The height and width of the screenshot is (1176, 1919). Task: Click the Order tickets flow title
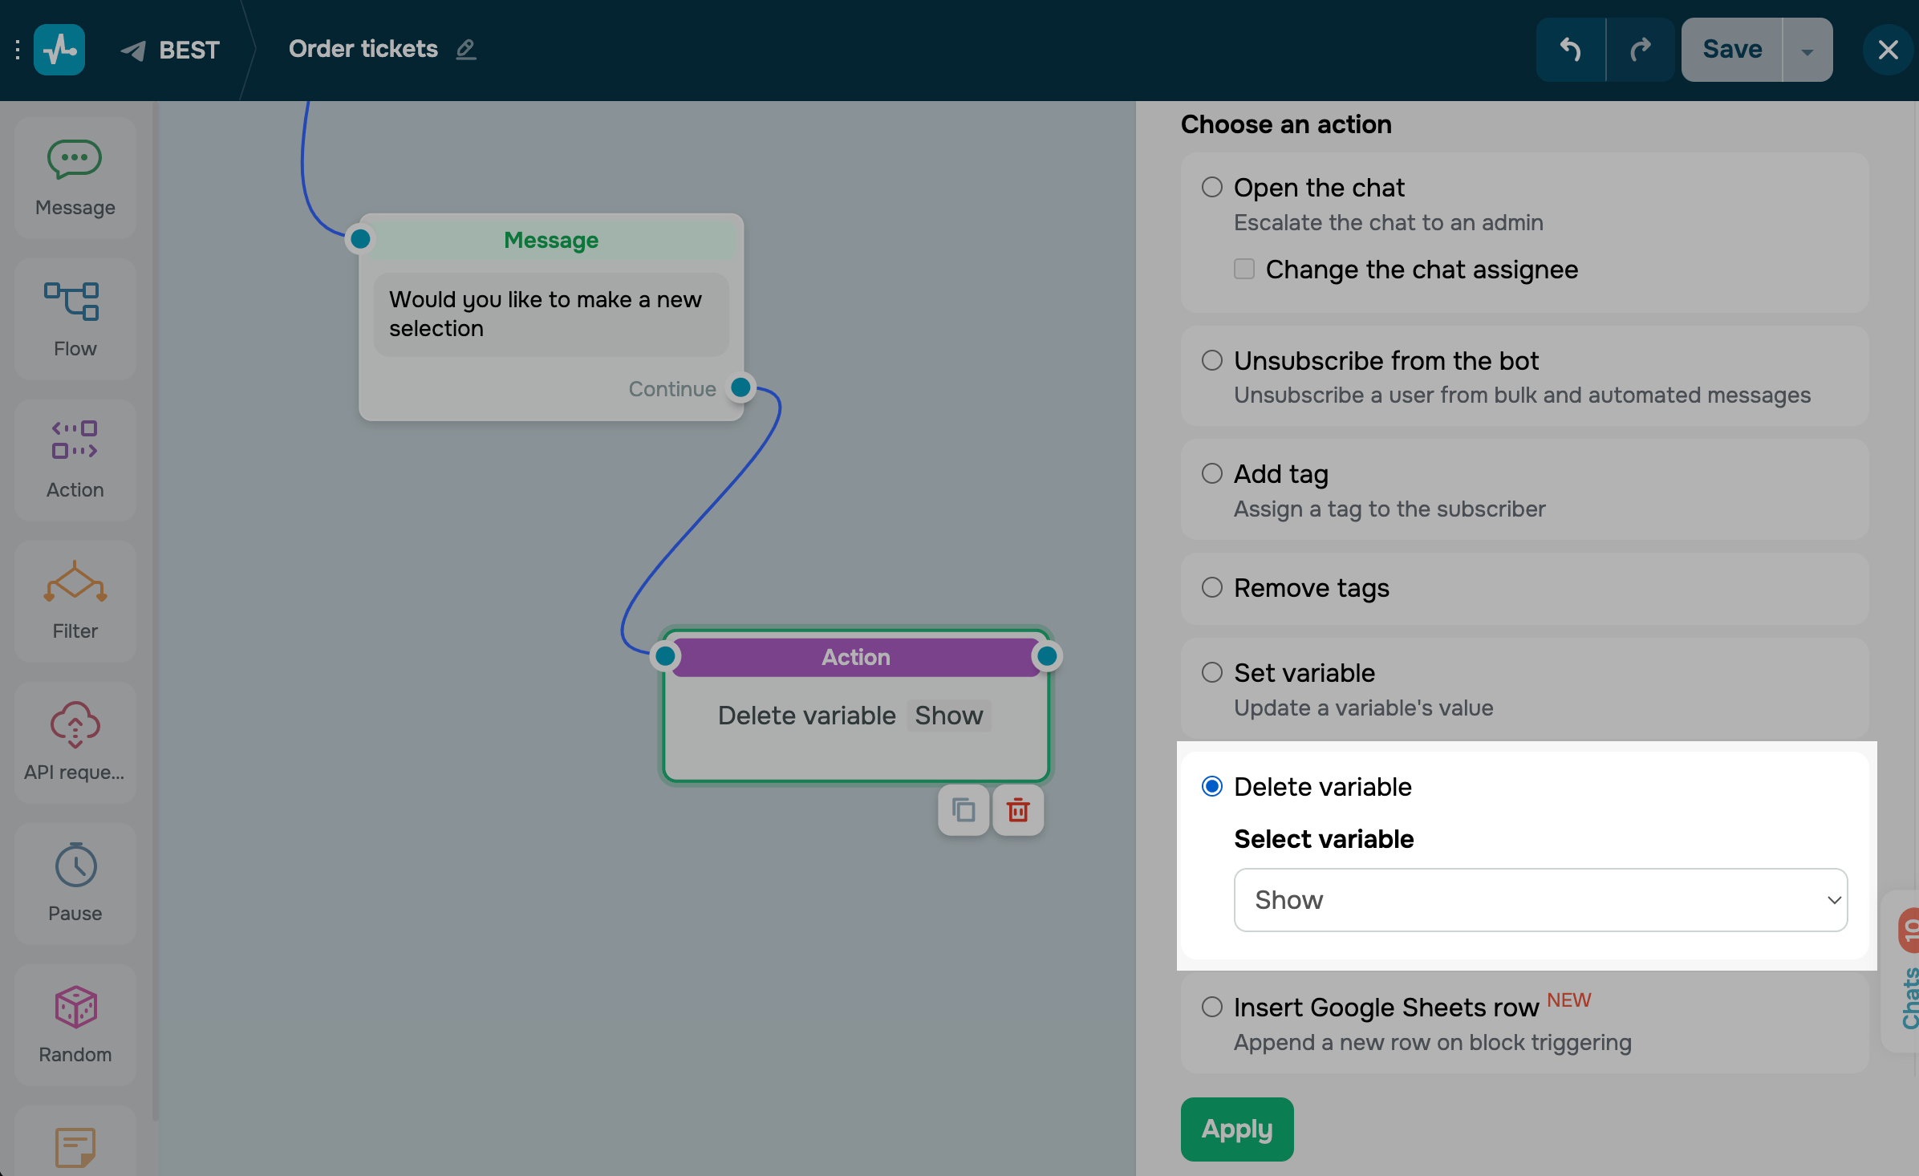(x=363, y=49)
